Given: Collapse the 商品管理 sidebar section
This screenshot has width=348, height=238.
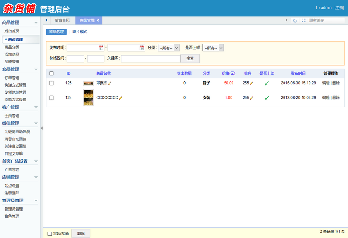Looking at the screenshot, I should click(x=36, y=23).
